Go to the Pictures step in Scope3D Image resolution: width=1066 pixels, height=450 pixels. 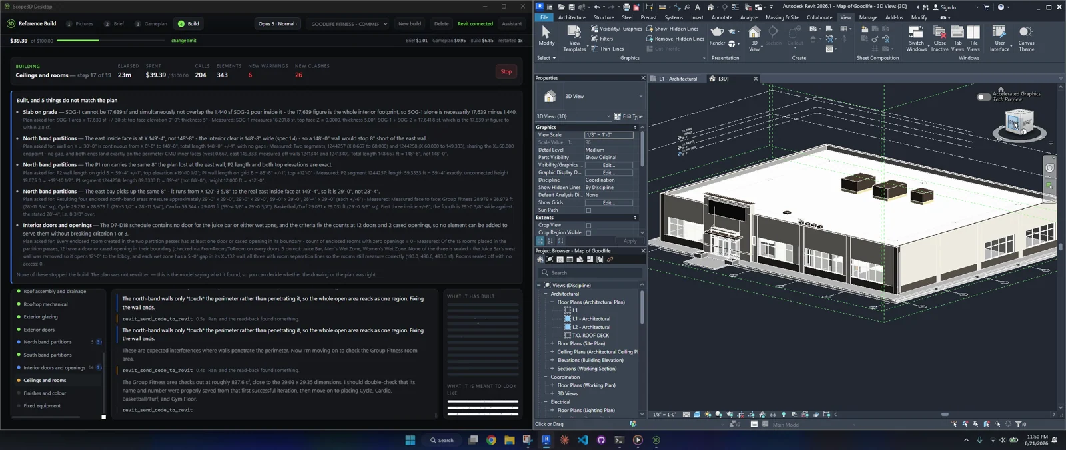80,24
